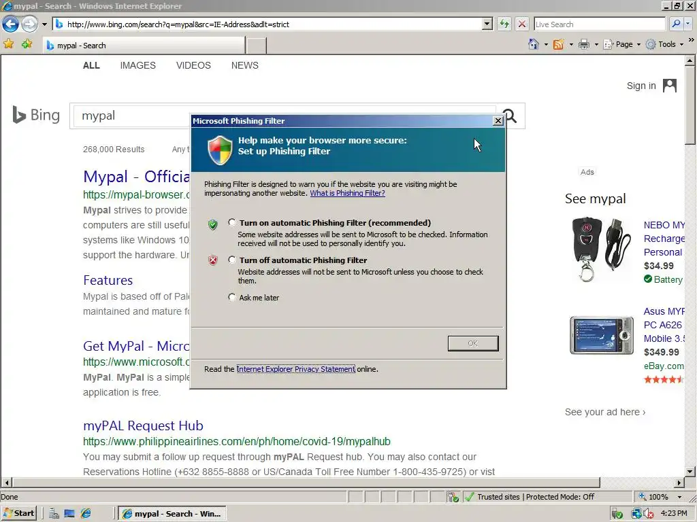This screenshot has height=522, width=697.
Task: Expand the Feeds dropdown arrow
Action: point(571,44)
